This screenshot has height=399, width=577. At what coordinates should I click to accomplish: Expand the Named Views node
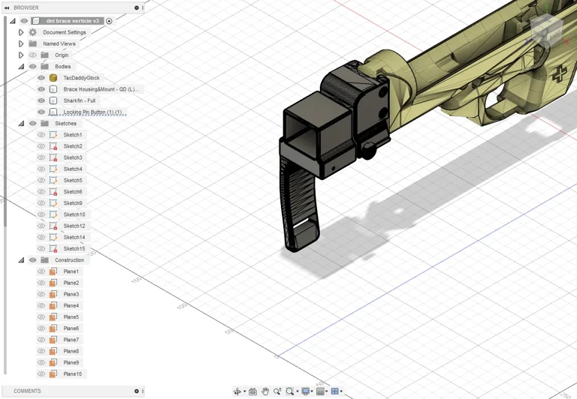click(21, 43)
